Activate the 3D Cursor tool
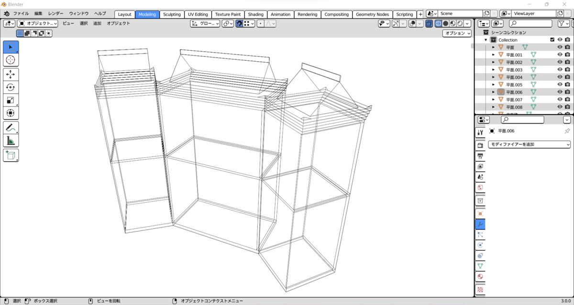The height and width of the screenshot is (305, 574). pos(11,60)
